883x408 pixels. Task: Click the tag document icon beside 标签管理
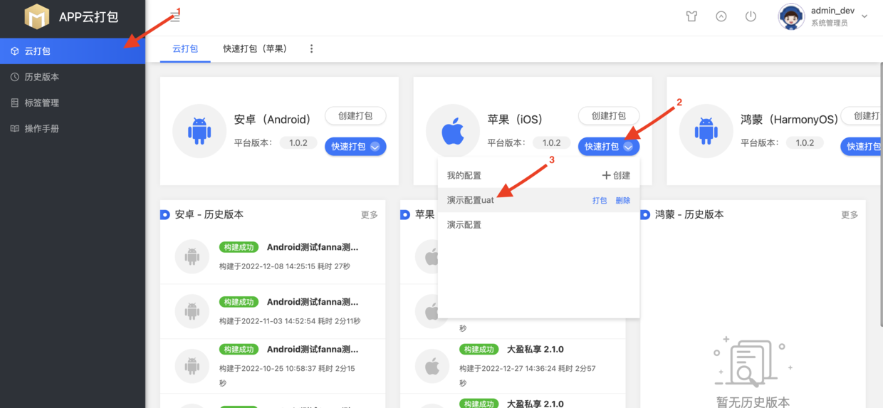point(15,103)
